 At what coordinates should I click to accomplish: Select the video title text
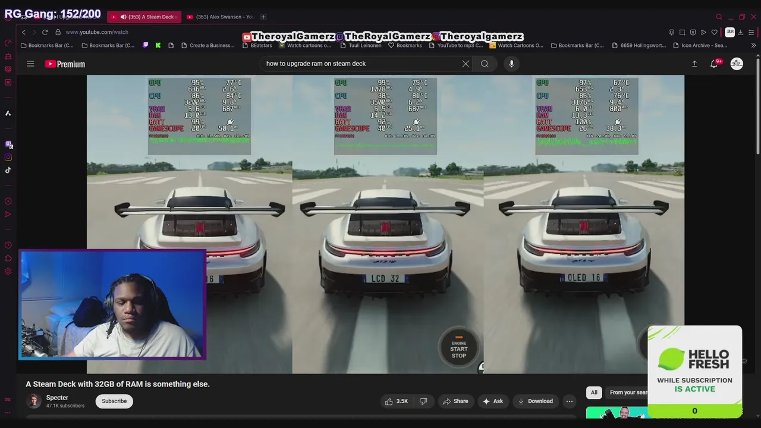pyautogui.click(x=118, y=384)
